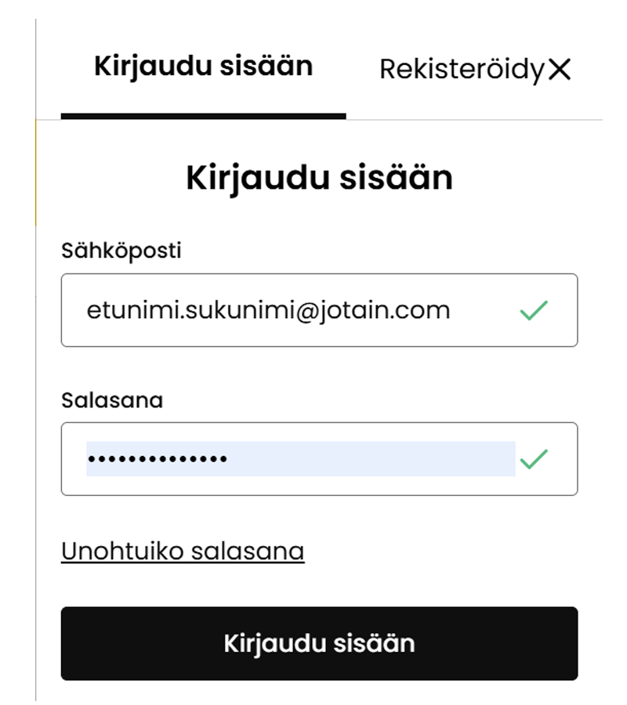Place cursor after "jotain.com" in email field
This screenshot has height=705, width=627.
tap(452, 311)
